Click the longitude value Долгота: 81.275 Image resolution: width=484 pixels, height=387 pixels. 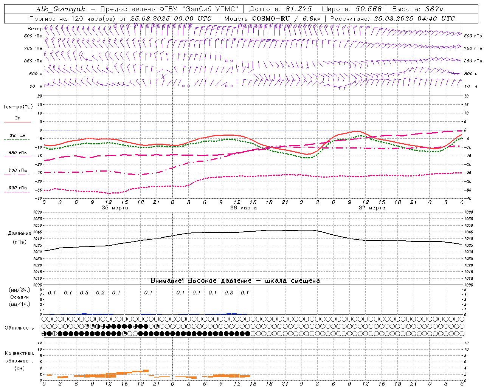coord(281,9)
